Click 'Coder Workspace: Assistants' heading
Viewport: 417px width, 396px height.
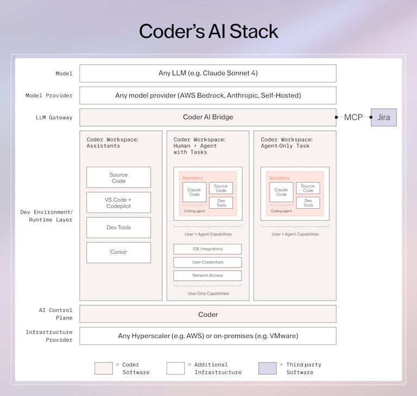coord(112,143)
